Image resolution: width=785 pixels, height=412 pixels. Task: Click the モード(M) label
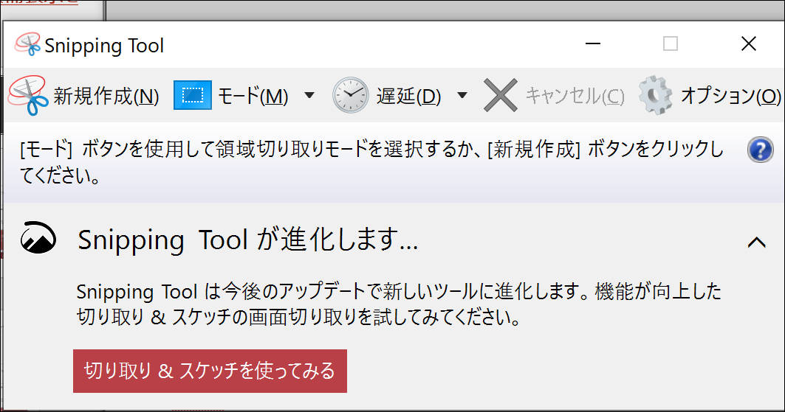(253, 96)
